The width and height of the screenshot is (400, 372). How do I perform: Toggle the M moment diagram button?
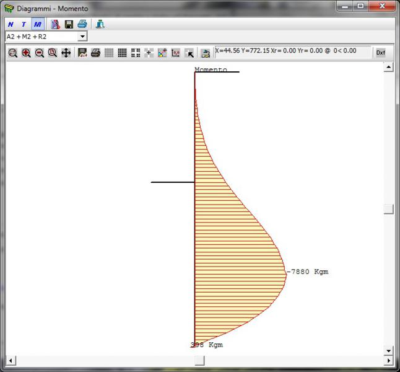(x=37, y=24)
